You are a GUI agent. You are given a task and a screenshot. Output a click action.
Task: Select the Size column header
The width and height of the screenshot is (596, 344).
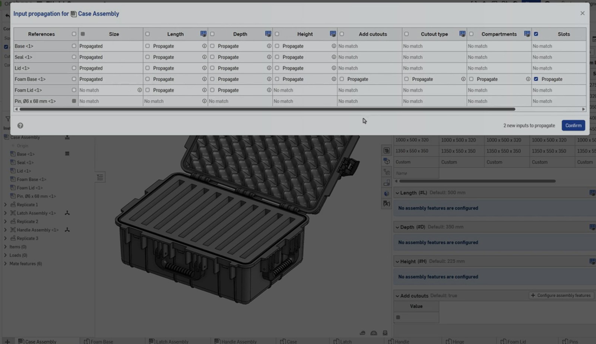click(114, 34)
